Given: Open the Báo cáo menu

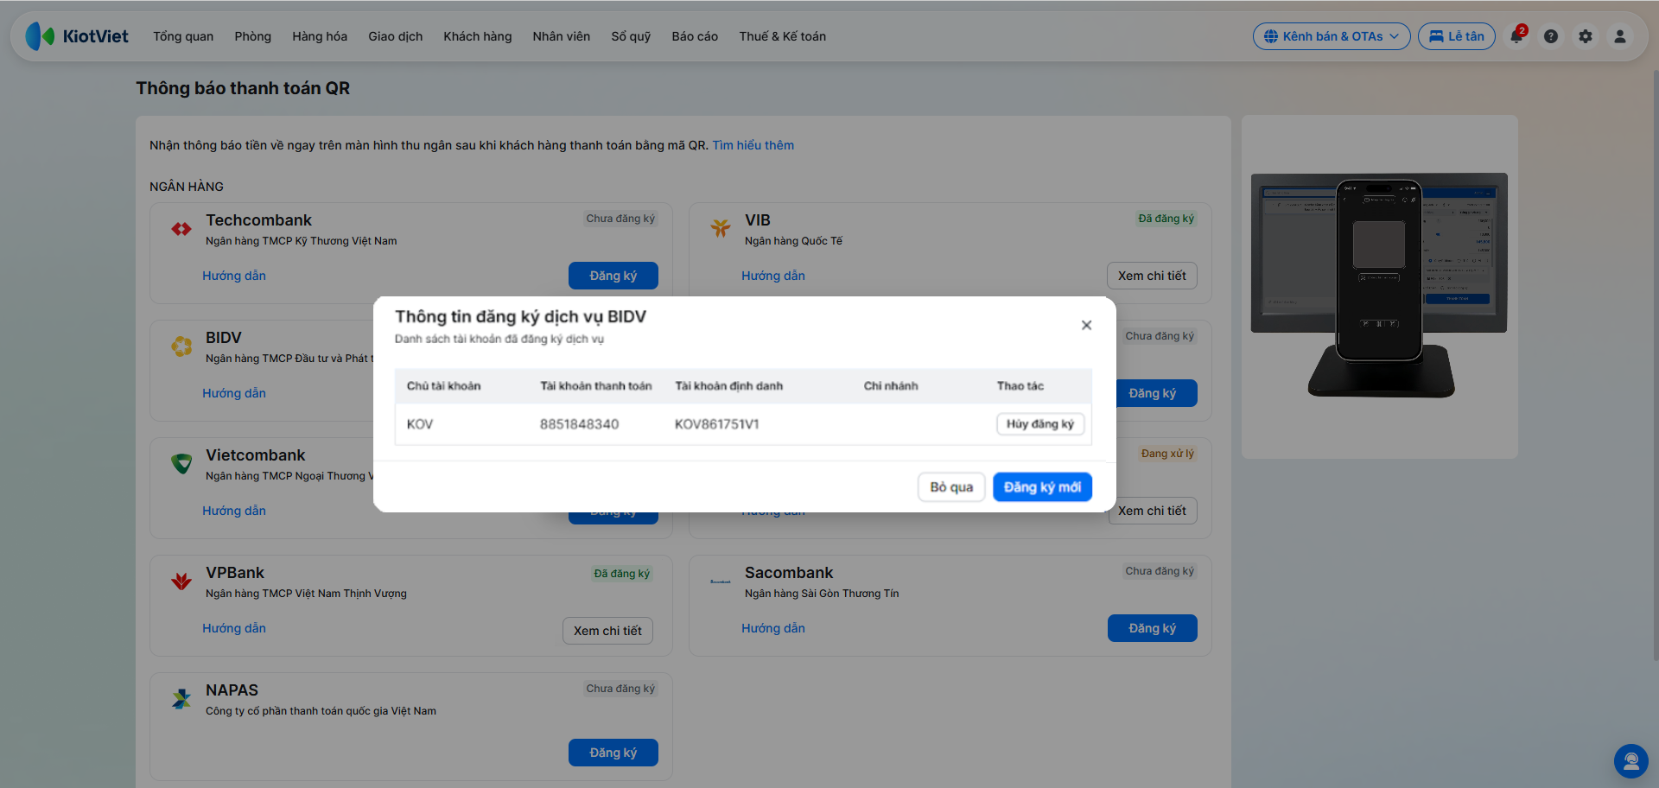Looking at the screenshot, I should tap(695, 36).
